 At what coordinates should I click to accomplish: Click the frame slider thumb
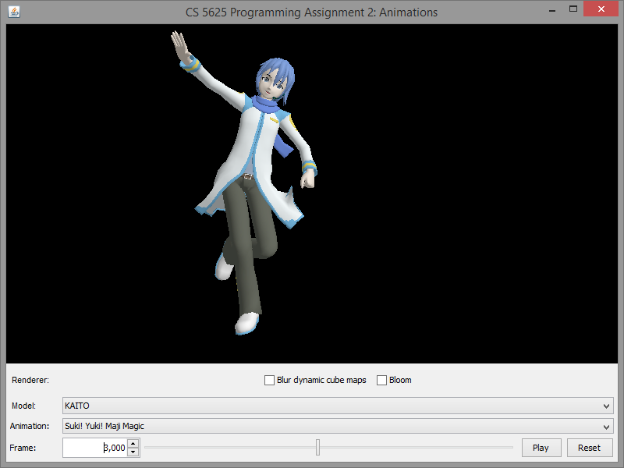click(317, 448)
